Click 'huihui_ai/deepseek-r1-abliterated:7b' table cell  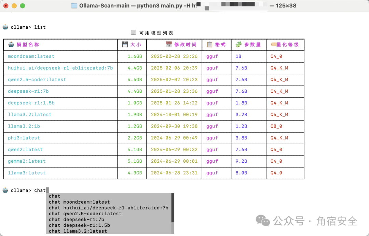[60, 68]
